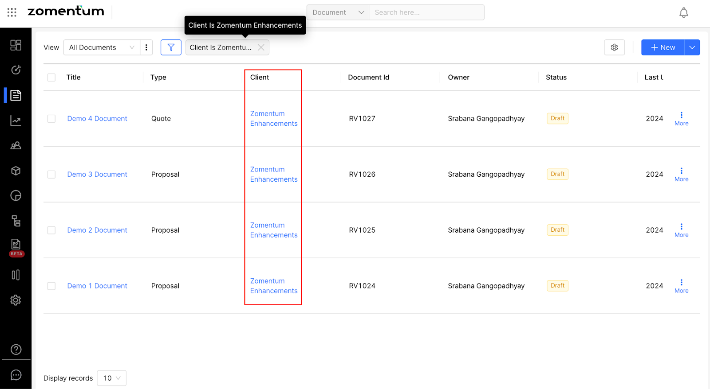Open the dashboard icon in sidebar
710x389 pixels.
(16, 45)
